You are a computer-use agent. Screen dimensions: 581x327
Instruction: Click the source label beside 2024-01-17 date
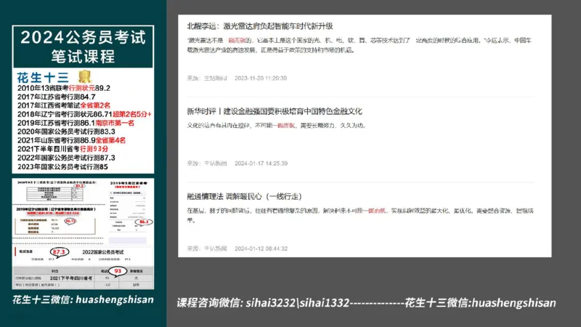pyautogui.click(x=207, y=163)
